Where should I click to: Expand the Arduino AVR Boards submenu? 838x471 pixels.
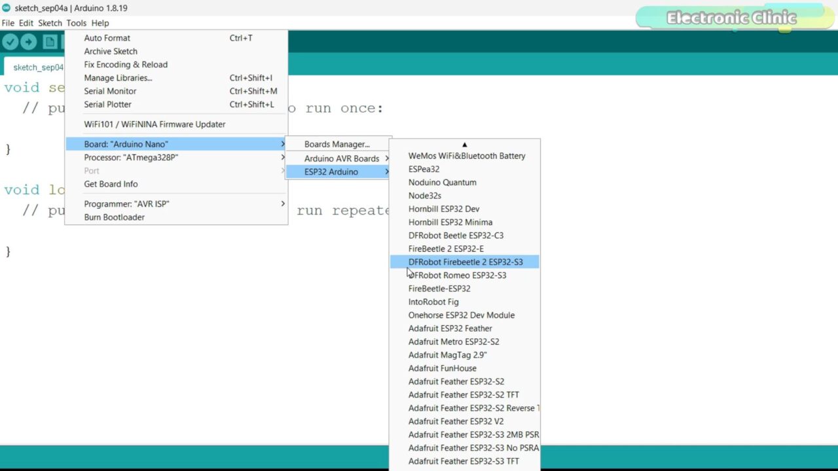point(338,158)
